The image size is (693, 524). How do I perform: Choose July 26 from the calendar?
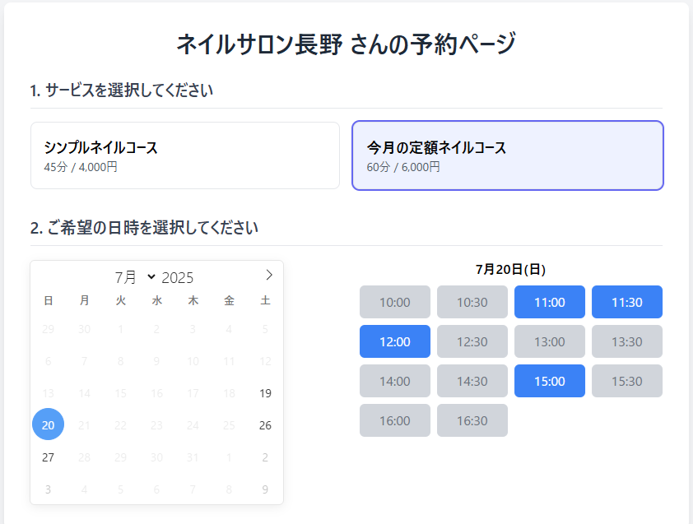pos(265,425)
